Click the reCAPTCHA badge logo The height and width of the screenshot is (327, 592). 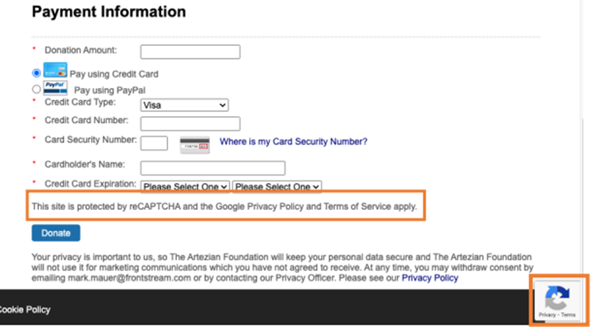pos(557,298)
